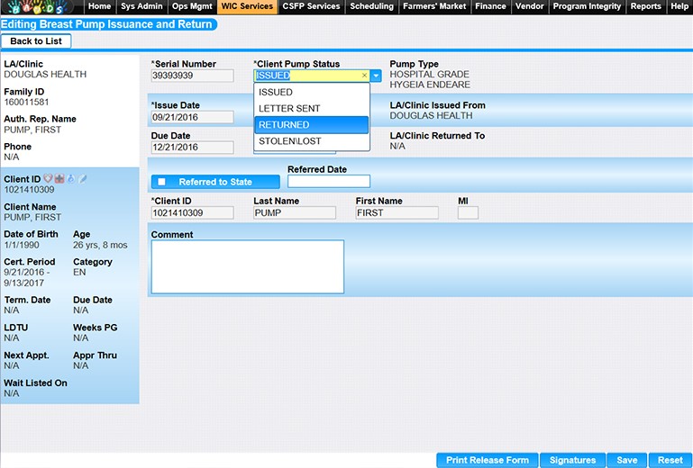
Task: Open the Program Integrity menu
Action: [x=587, y=6]
